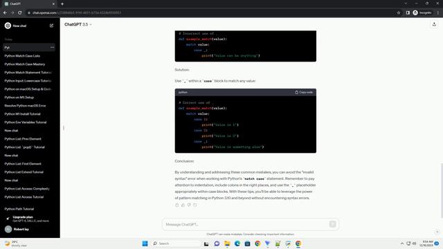Close the ChatGPT browser tab
Viewport: 443px width, 249px height.
53,4
